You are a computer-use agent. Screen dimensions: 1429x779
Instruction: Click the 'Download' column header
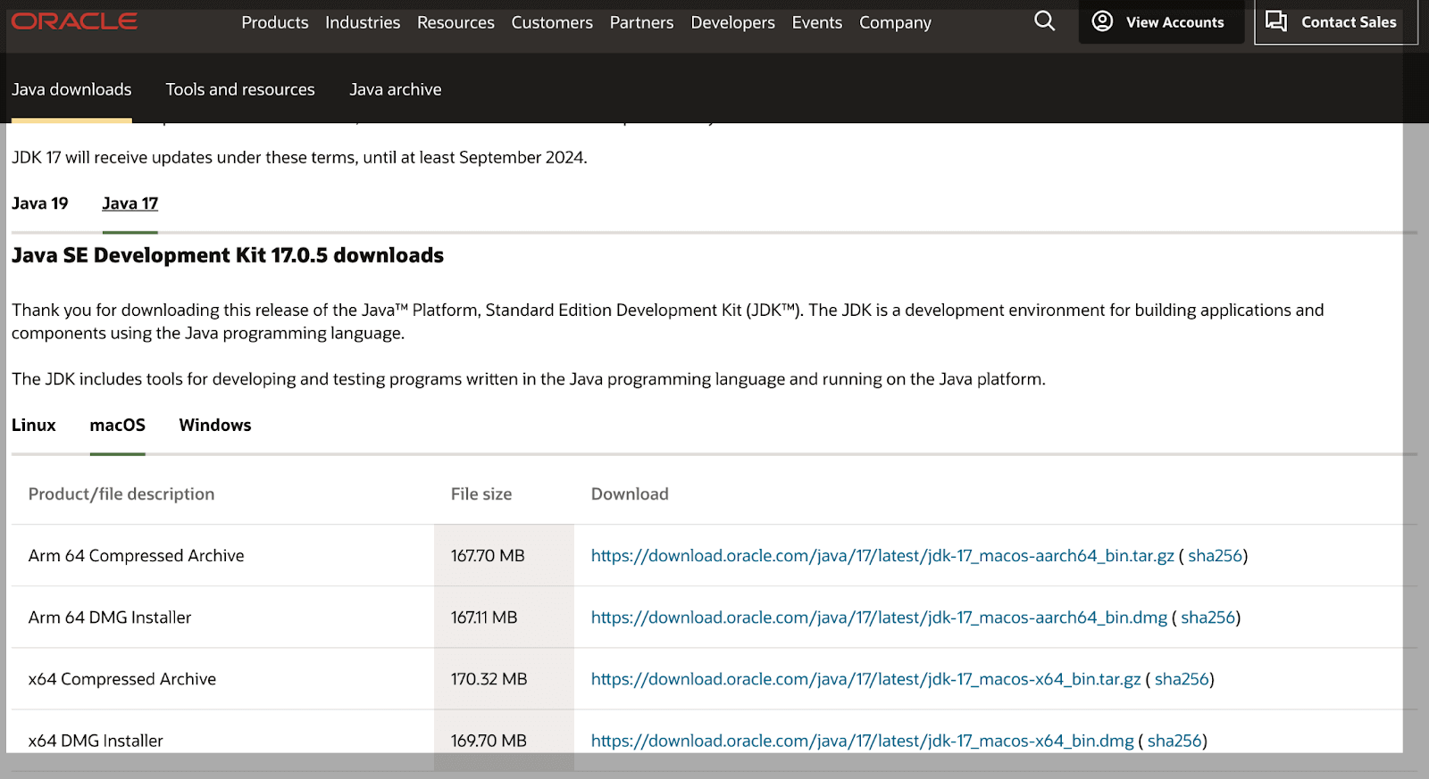click(630, 494)
